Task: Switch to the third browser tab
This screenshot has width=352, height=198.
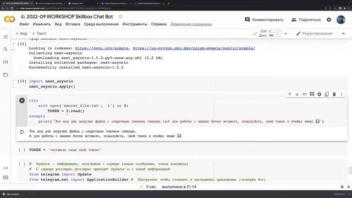Action: (x=82, y=3)
